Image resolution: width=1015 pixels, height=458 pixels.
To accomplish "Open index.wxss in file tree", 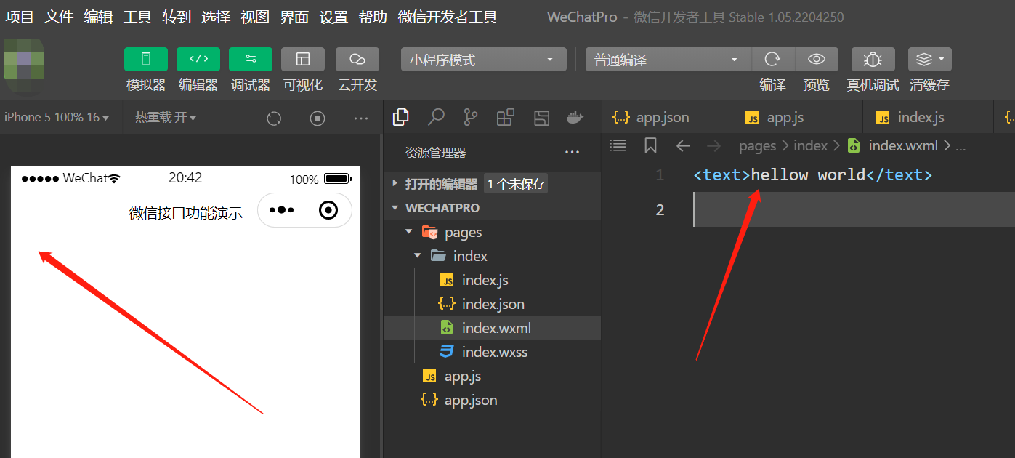I will (x=492, y=352).
